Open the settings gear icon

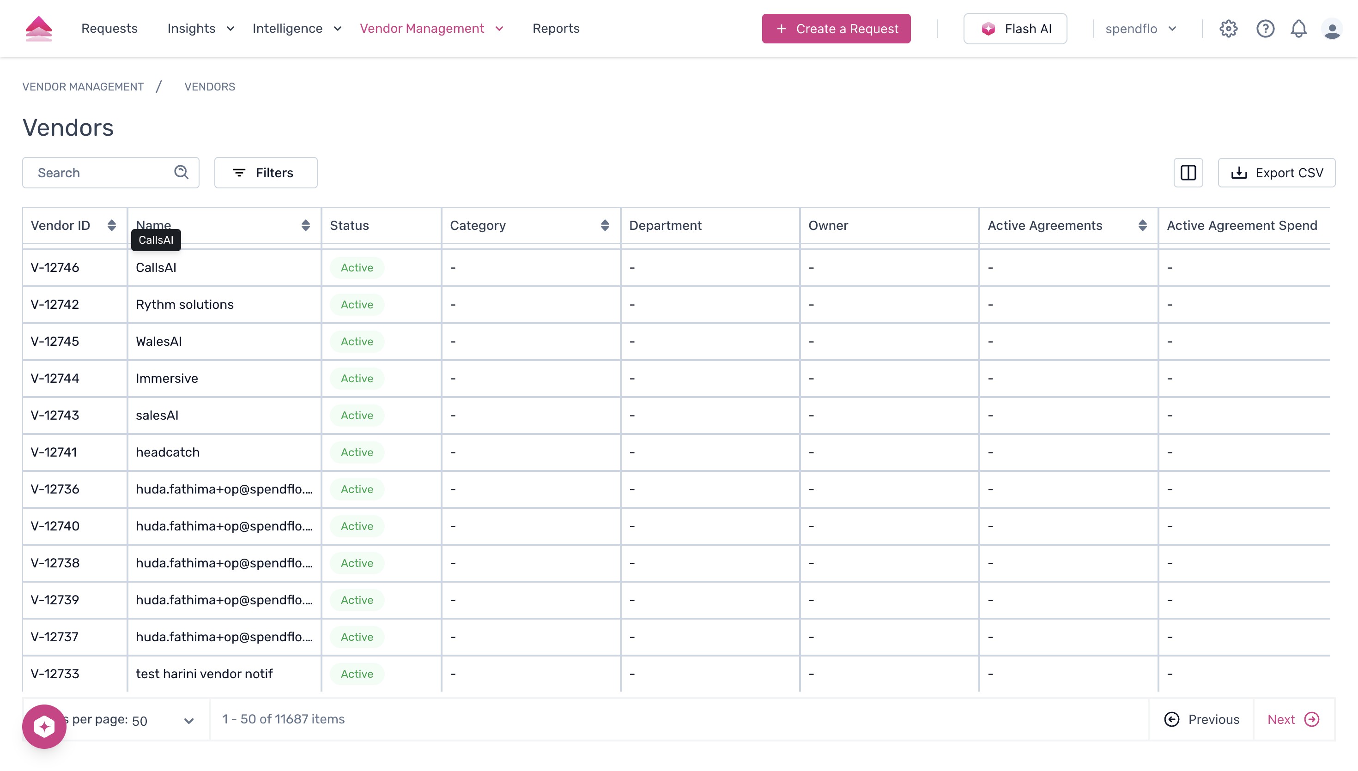coord(1229,29)
